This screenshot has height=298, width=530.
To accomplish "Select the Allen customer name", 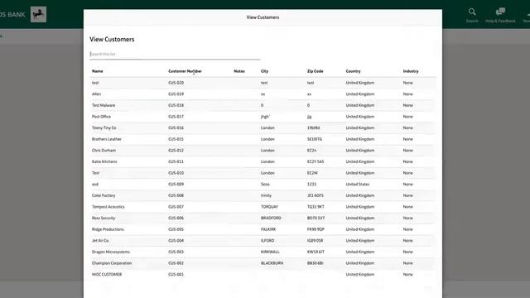I will pyautogui.click(x=96, y=94).
